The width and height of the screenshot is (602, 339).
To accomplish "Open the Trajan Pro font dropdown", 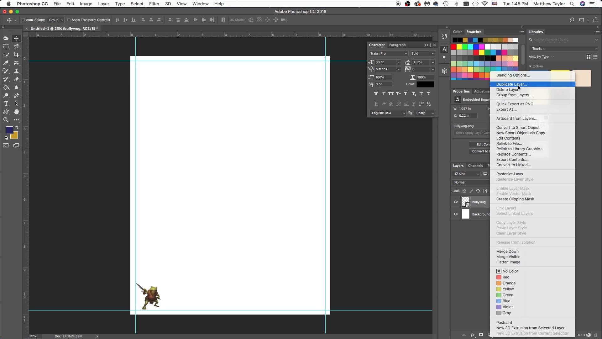I will (x=389, y=53).
